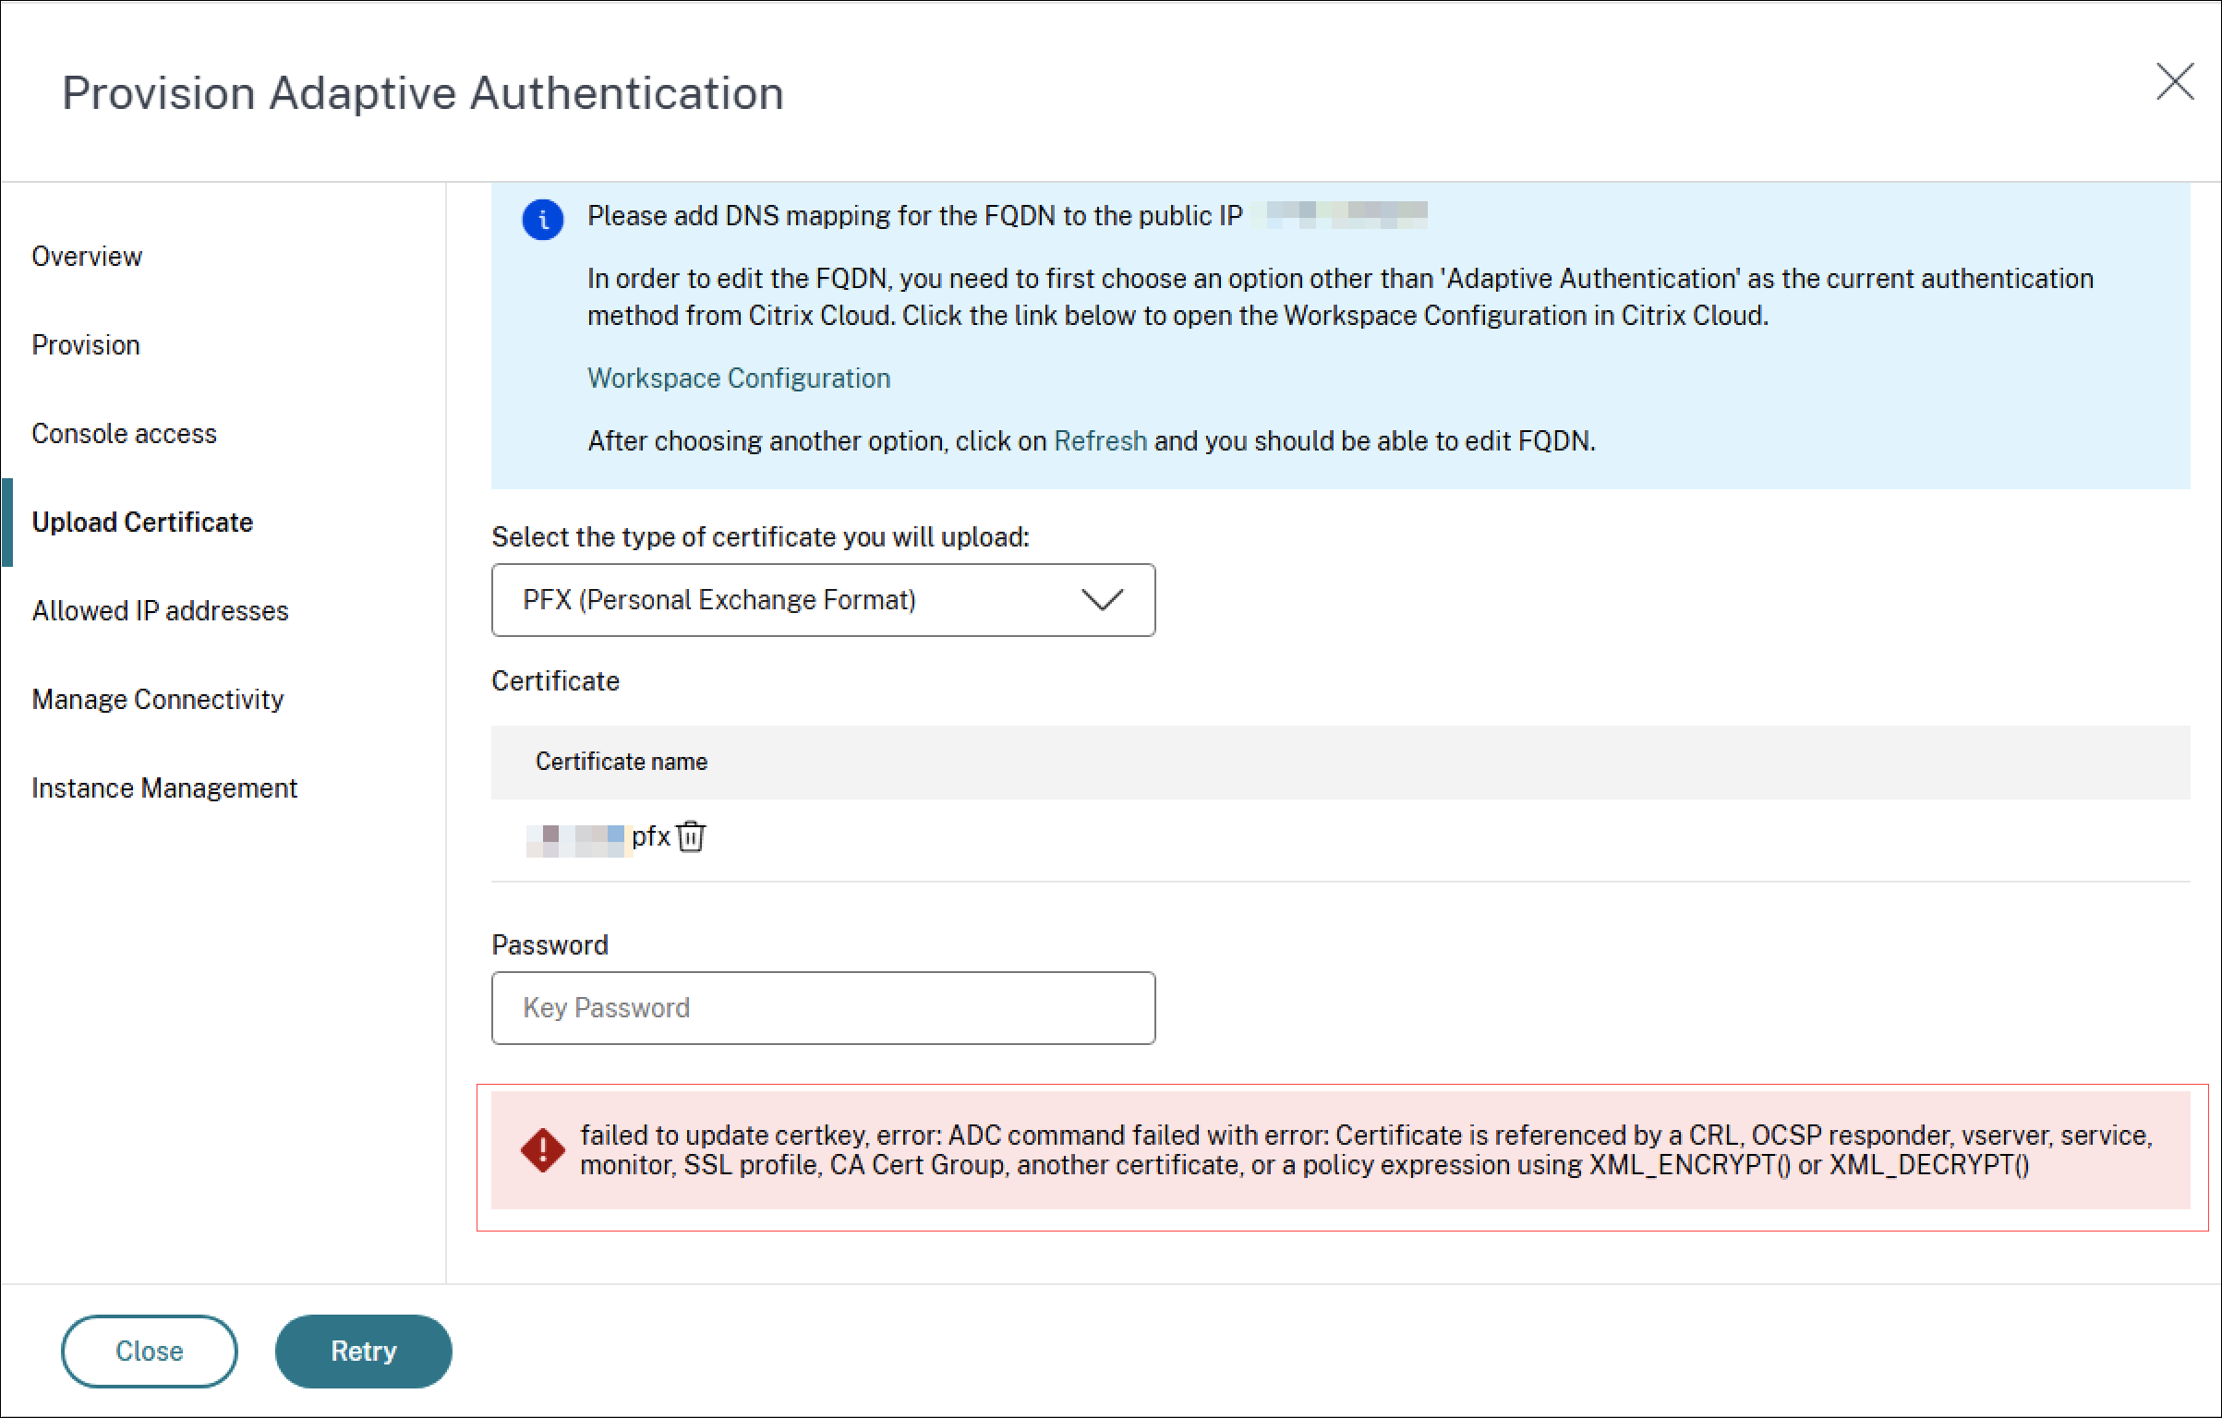
Task: Click the Workspace Configuration link
Action: [738, 377]
